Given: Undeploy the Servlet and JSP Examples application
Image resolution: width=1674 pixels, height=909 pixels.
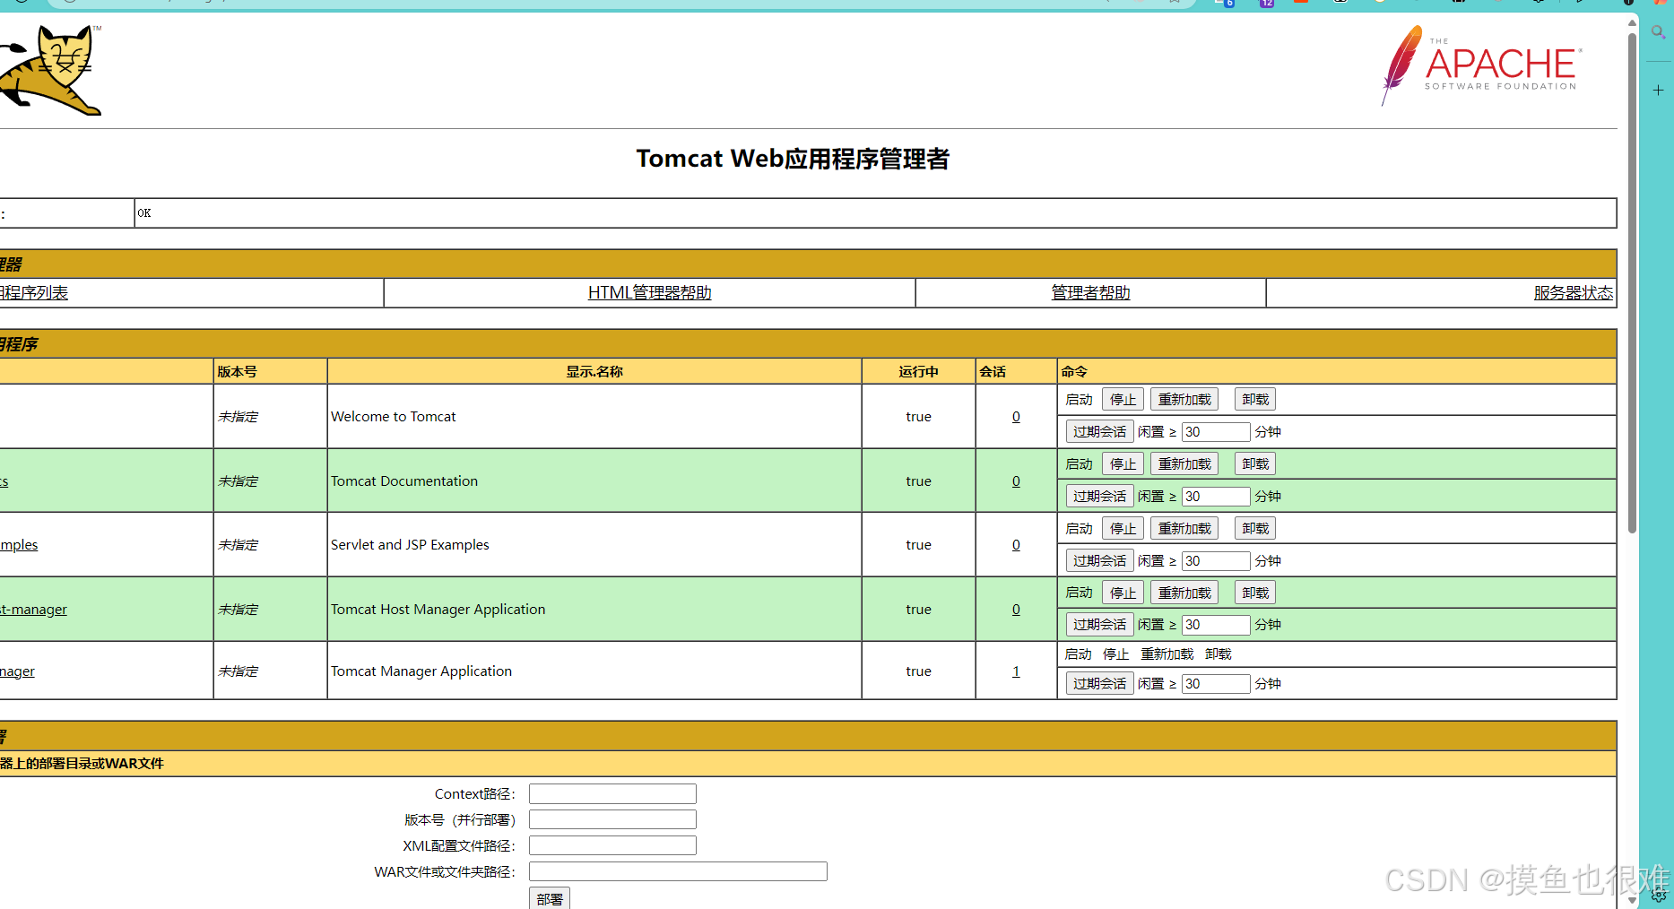Looking at the screenshot, I should 1255,529.
